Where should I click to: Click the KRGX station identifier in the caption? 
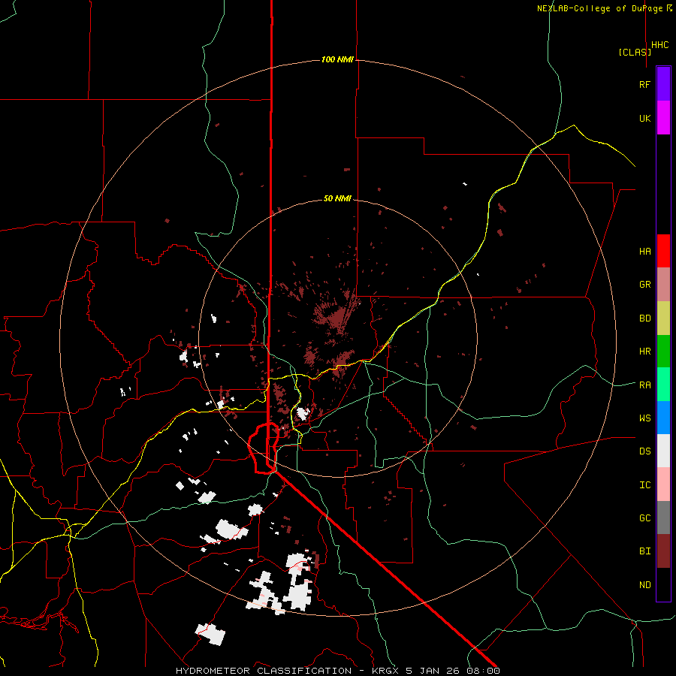[386, 671]
